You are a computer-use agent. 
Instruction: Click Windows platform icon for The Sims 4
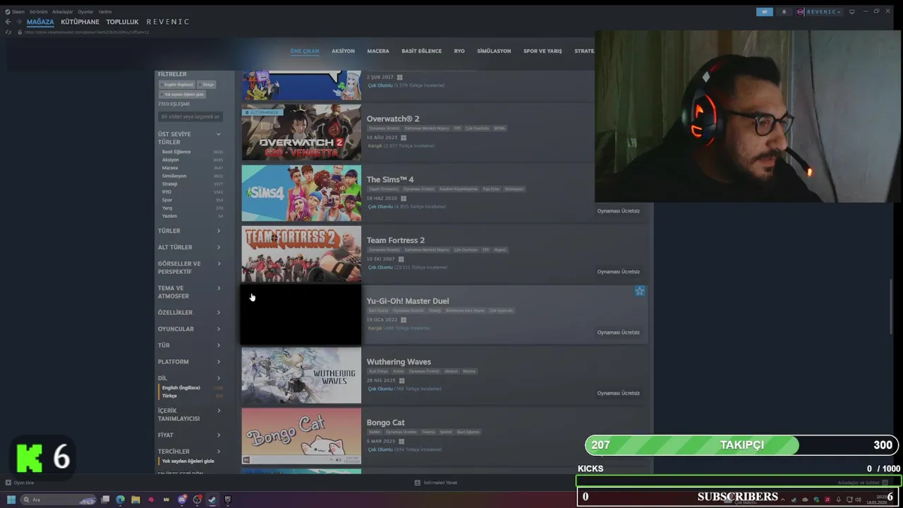[x=402, y=198]
